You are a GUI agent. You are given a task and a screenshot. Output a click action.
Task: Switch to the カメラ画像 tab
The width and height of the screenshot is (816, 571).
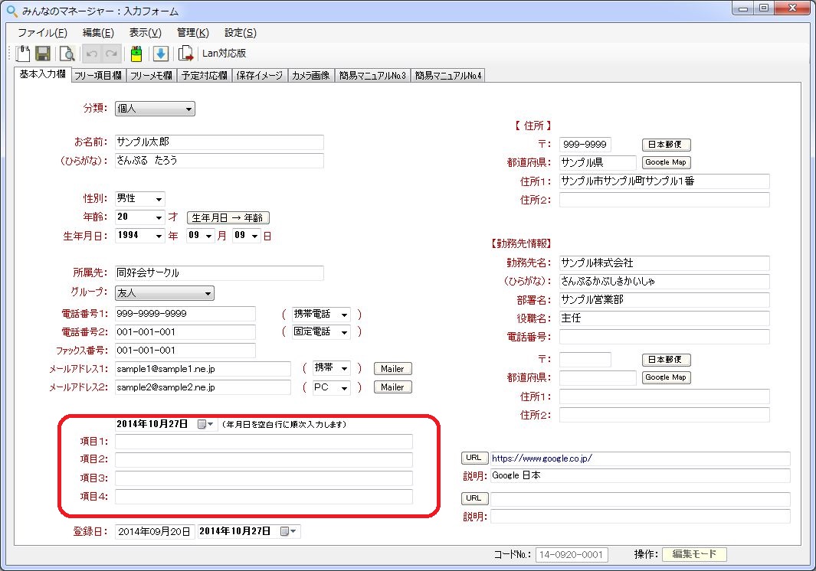(x=310, y=76)
